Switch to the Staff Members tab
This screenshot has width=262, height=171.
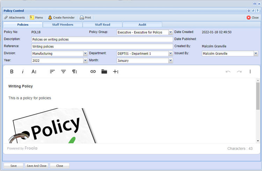pos(63,25)
